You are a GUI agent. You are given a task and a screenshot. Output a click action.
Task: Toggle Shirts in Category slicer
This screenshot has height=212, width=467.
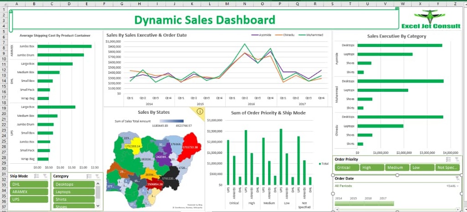[74, 199]
